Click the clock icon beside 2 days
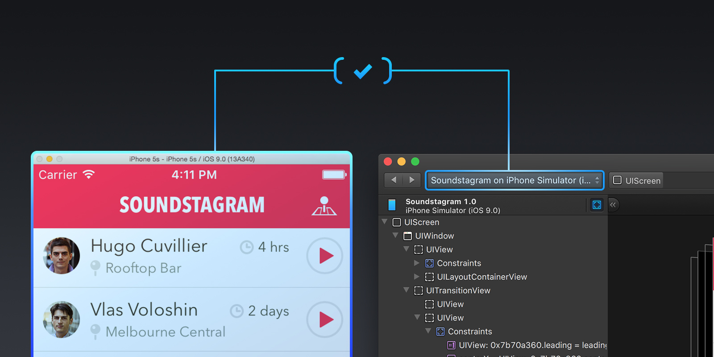The image size is (714, 357). 237,311
